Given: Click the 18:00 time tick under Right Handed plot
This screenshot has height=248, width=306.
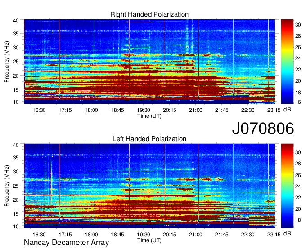Looking at the screenshot, I should tap(91, 110).
